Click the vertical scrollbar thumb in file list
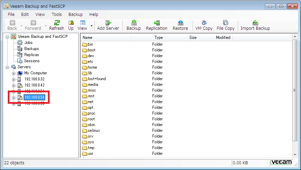 point(295,90)
